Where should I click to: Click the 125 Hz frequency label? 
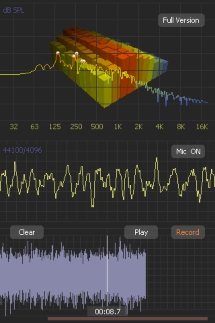(55, 127)
